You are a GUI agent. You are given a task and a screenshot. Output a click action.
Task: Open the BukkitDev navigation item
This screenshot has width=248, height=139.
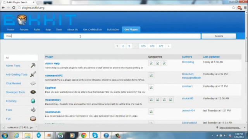[x=113, y=29]
